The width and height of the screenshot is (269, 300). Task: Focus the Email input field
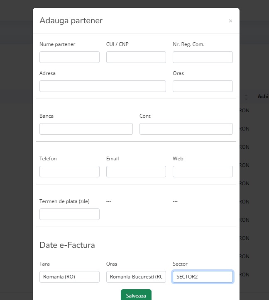[x=136, y=172]
